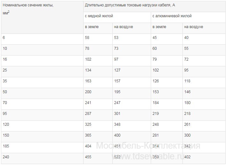Select the cross-section cell with value 6
The height and width of the screenshot is (165, 226).
tap(4, 38)
